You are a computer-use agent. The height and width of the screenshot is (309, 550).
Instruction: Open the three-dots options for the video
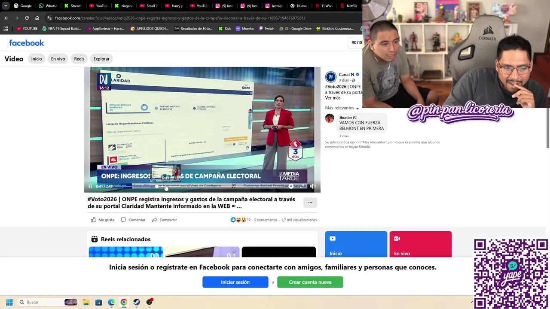point(310,202)
